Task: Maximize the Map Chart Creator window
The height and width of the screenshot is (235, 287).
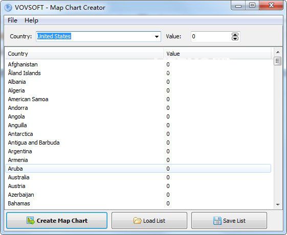Action: 252,6
